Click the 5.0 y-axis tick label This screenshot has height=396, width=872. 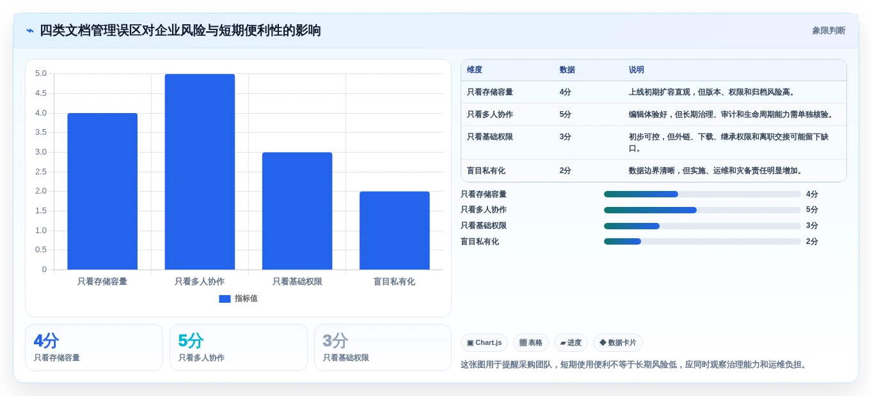click(x=41, y=73)
